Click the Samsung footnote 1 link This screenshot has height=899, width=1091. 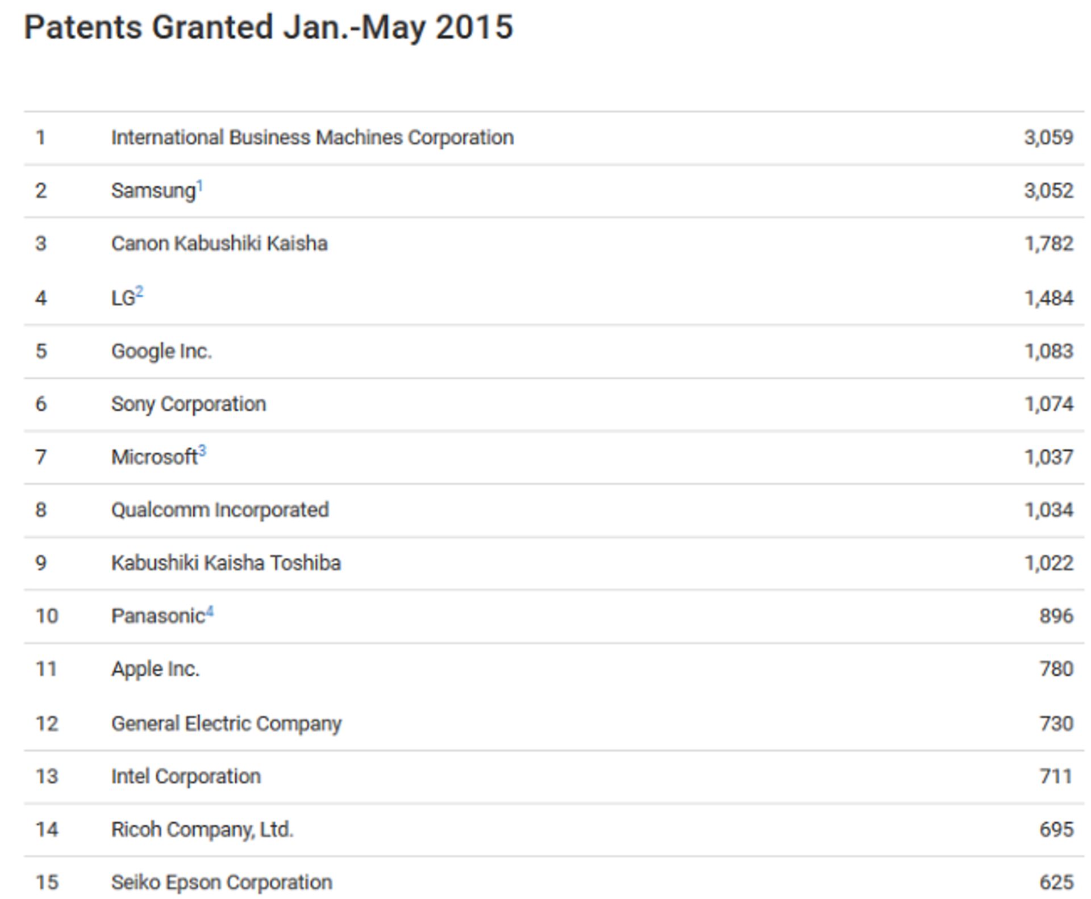[199, 186]
